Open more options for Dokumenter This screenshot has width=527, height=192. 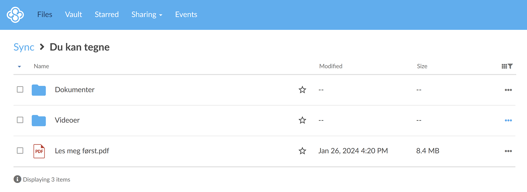point(508,90)
